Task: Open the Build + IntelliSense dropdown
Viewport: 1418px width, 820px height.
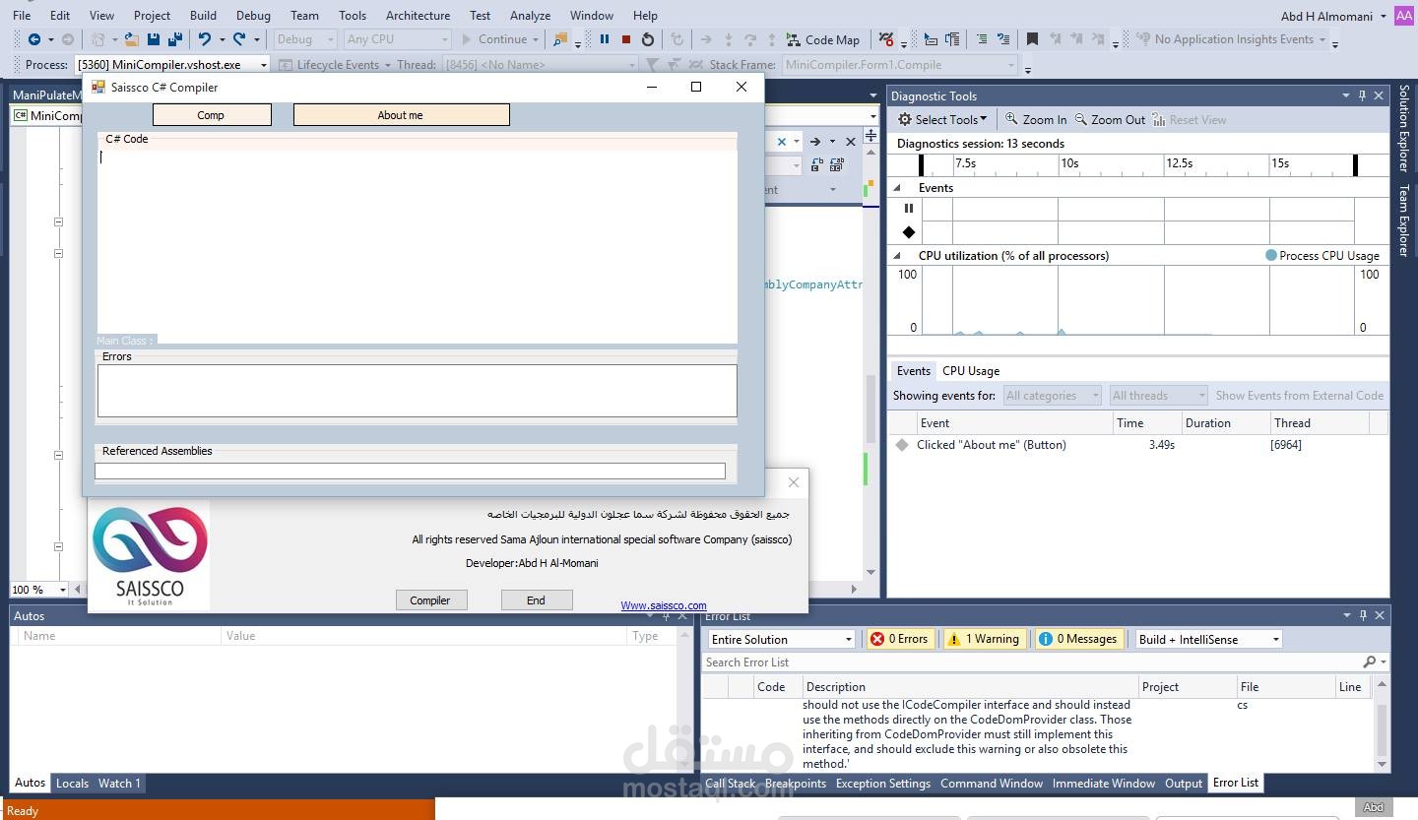Action: (x=1207, y=638)
